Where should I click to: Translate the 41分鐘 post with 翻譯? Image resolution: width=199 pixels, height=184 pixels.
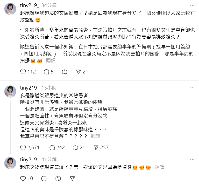pyautogui.click(x=160, y=167)
